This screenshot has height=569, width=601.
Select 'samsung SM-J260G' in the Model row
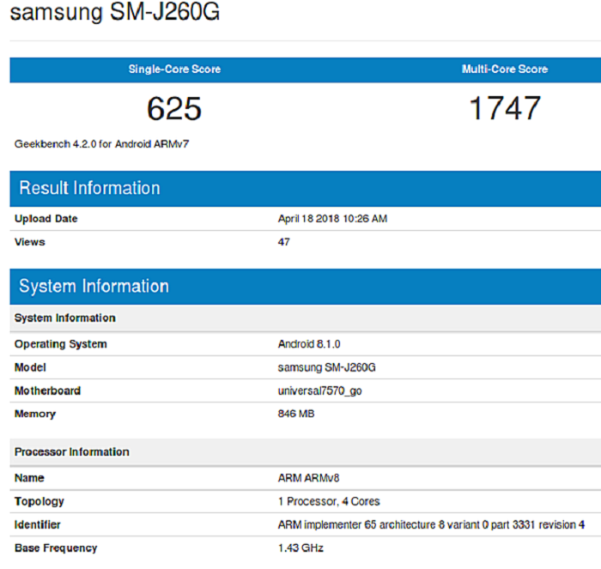[326, 367]
